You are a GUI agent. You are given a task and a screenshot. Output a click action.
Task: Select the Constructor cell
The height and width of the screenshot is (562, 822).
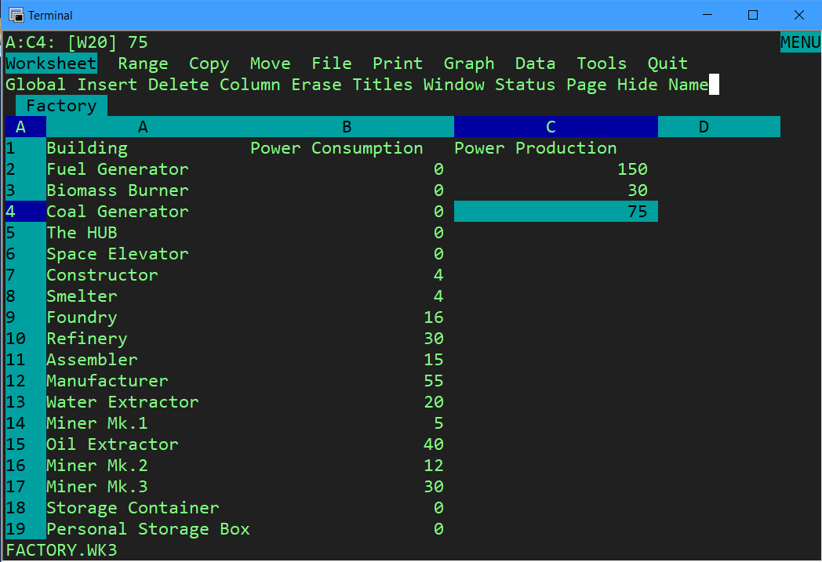102,275
